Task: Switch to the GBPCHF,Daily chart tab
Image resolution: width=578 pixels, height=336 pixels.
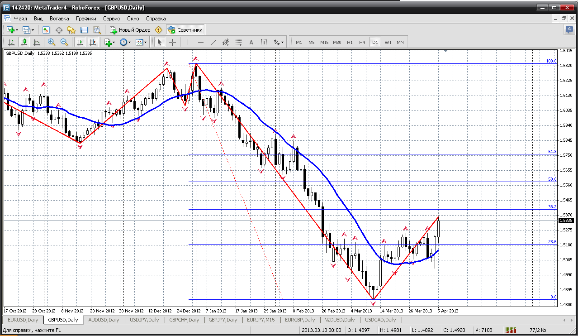Action: point(184,320)
